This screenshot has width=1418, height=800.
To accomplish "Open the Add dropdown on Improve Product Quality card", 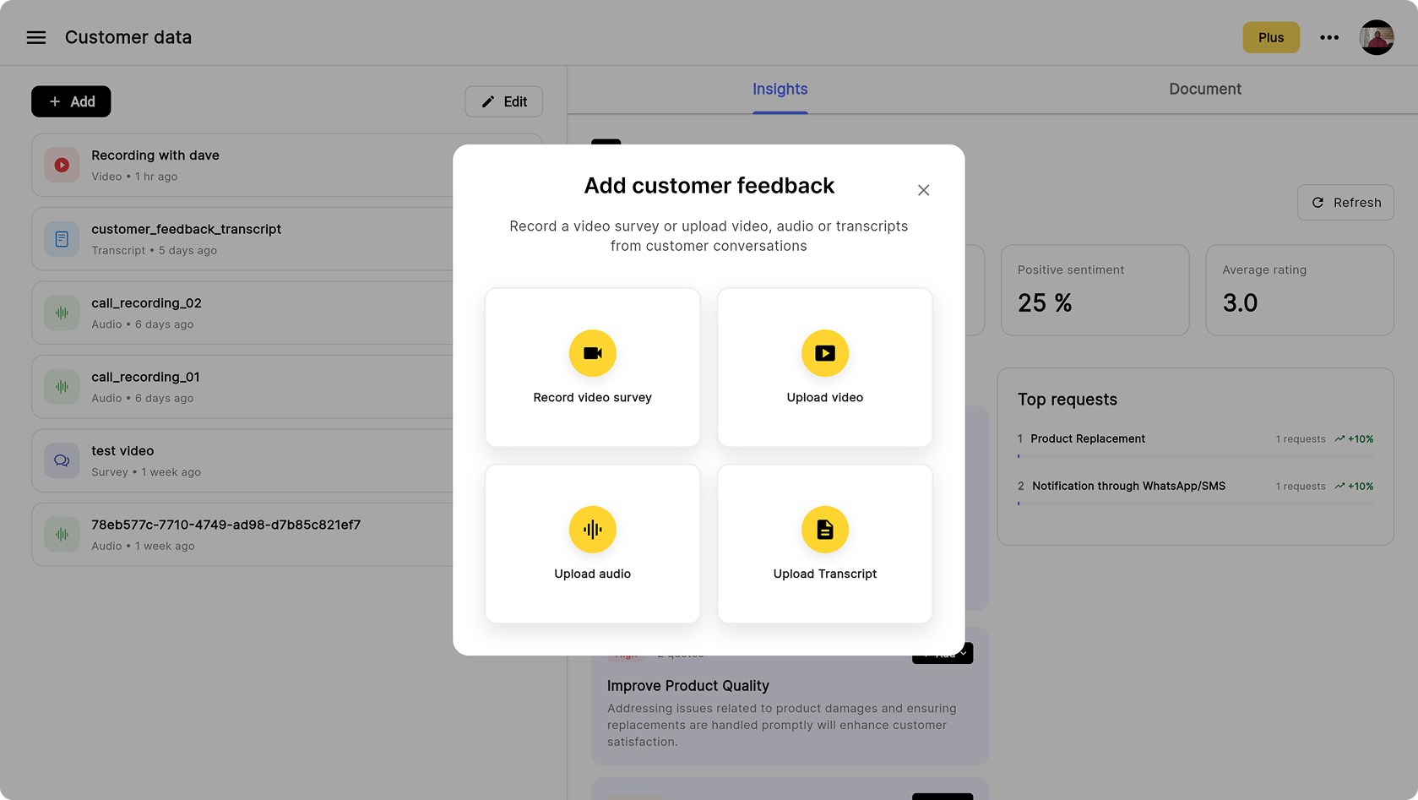I will [x=942, y=652].
